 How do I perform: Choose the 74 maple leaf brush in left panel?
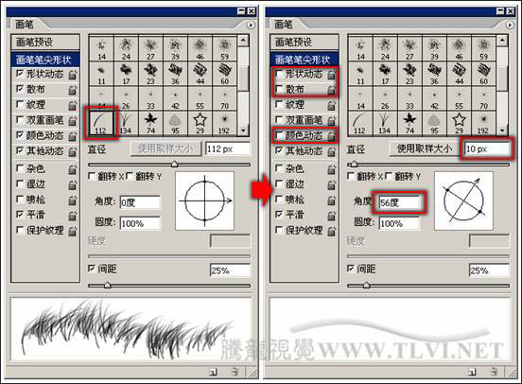coord(150,123)
